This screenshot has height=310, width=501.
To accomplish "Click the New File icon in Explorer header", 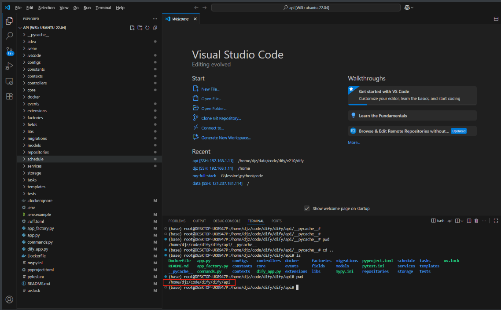I will click(132, 28).
